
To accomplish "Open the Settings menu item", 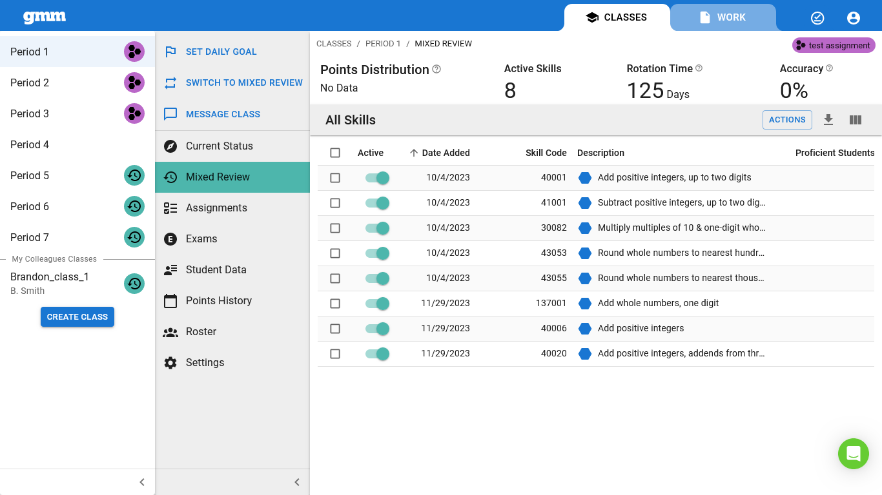I will (x=232, y=362).
